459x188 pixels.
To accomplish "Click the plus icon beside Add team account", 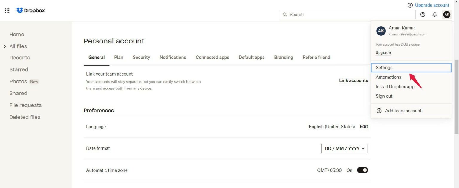I will pos(379,110).
